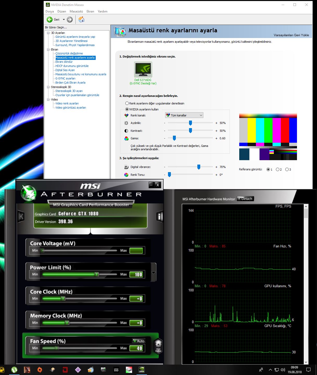This screenshot has width=317, height=375.
Task: Toggle the Fan Speed Auto button
Action: [139, 341]
